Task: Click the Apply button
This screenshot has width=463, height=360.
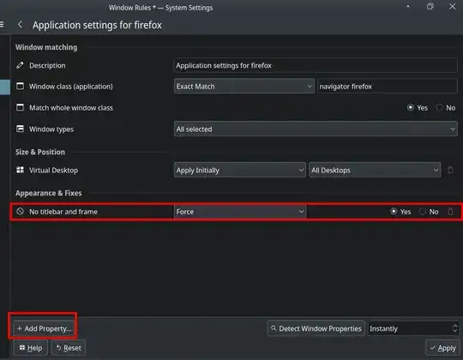Action: click(442, 348)
